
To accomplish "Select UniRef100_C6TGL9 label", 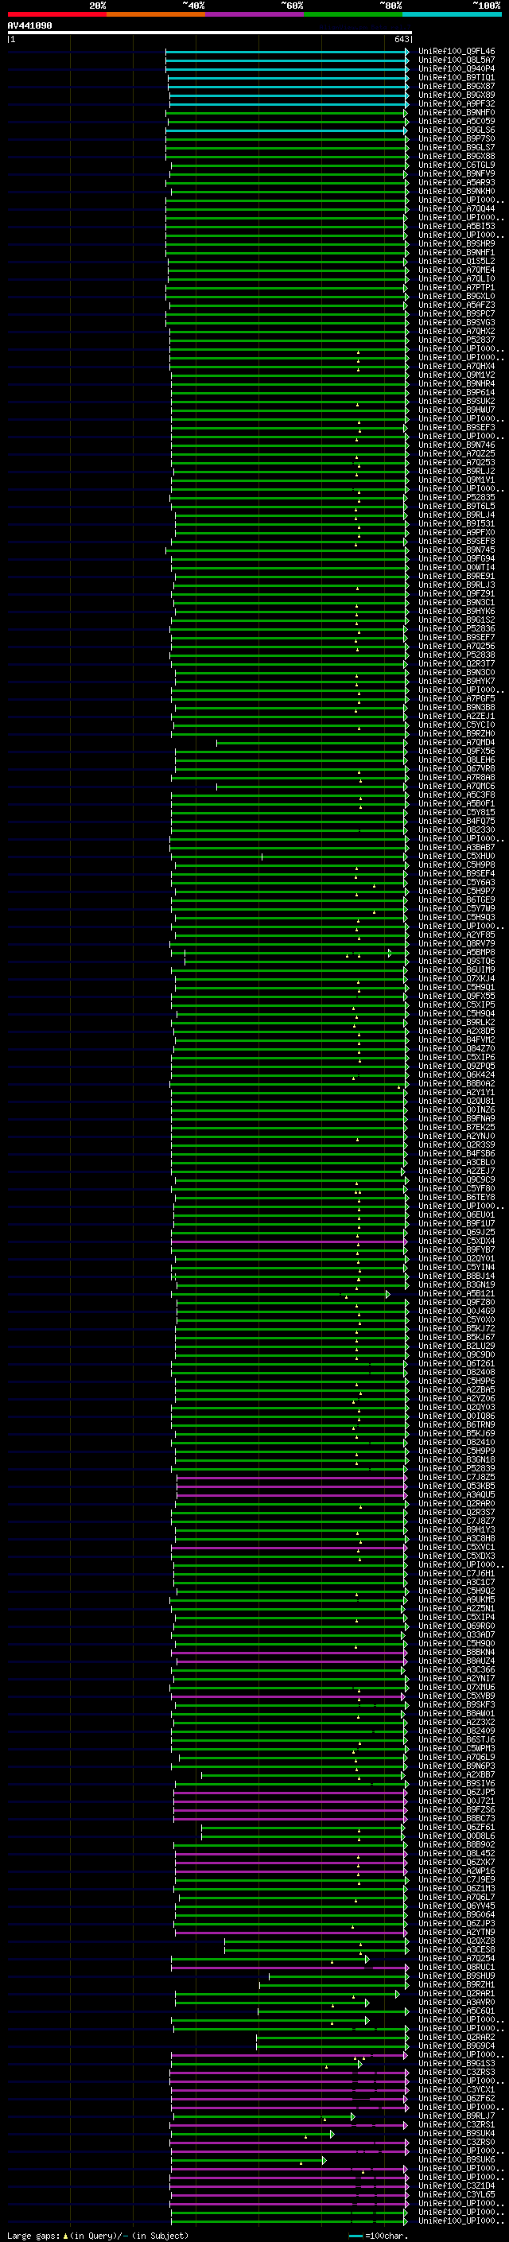I will pos(457,165).
